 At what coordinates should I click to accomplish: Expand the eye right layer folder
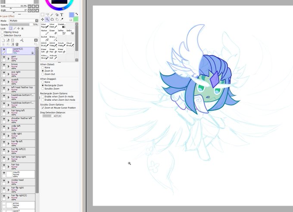point(9,74)
